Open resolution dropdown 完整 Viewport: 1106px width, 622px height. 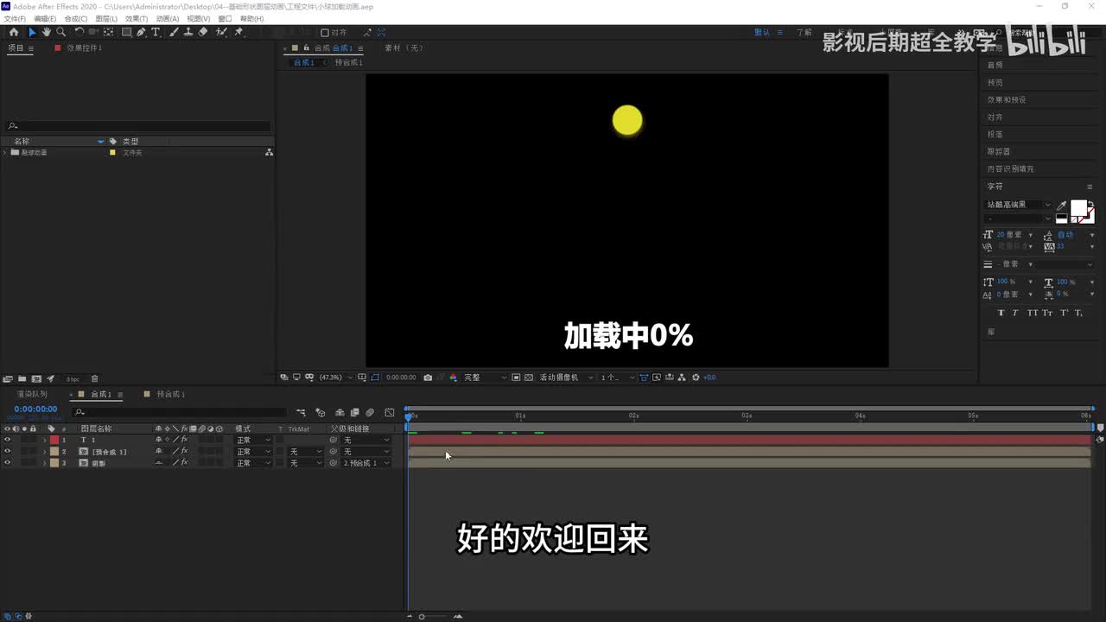point(485,378)
